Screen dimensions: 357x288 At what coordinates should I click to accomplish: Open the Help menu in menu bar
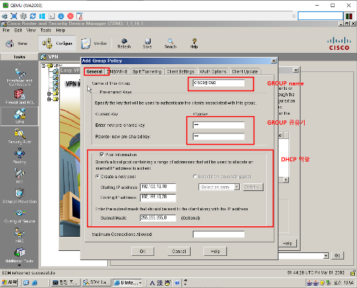coord(61,30)
